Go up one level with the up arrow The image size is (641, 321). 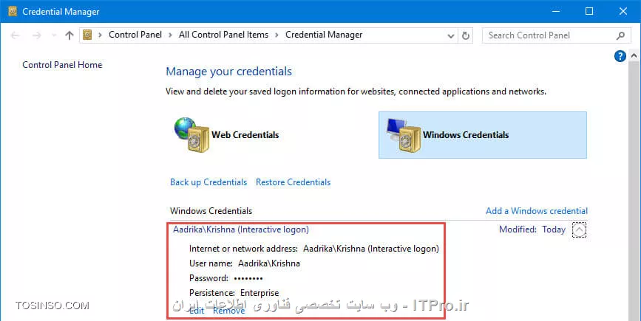69,35
